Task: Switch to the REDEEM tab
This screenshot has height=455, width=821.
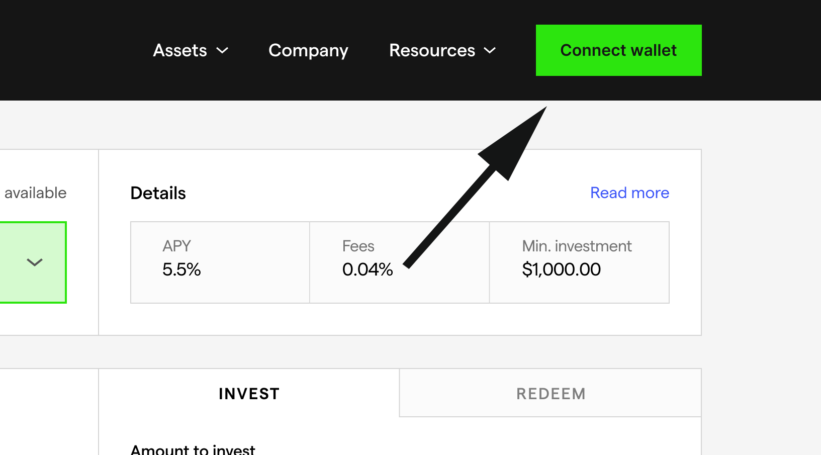Action: pyautogui.click(x=551, y=394)
